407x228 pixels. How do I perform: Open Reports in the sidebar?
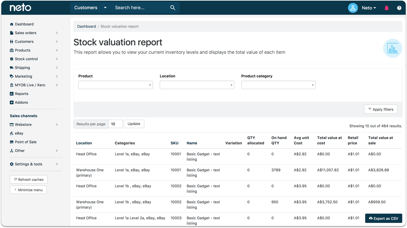pyautogui.click(x=21, y=94)
